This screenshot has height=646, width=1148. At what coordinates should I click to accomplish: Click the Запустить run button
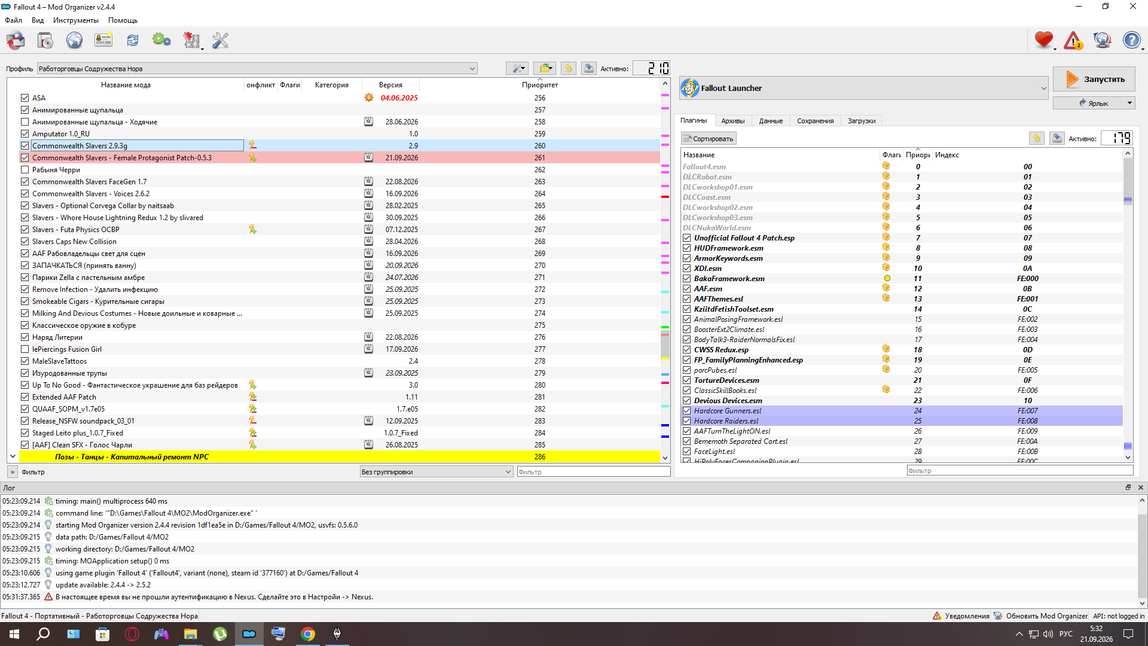coord(1094,79)
